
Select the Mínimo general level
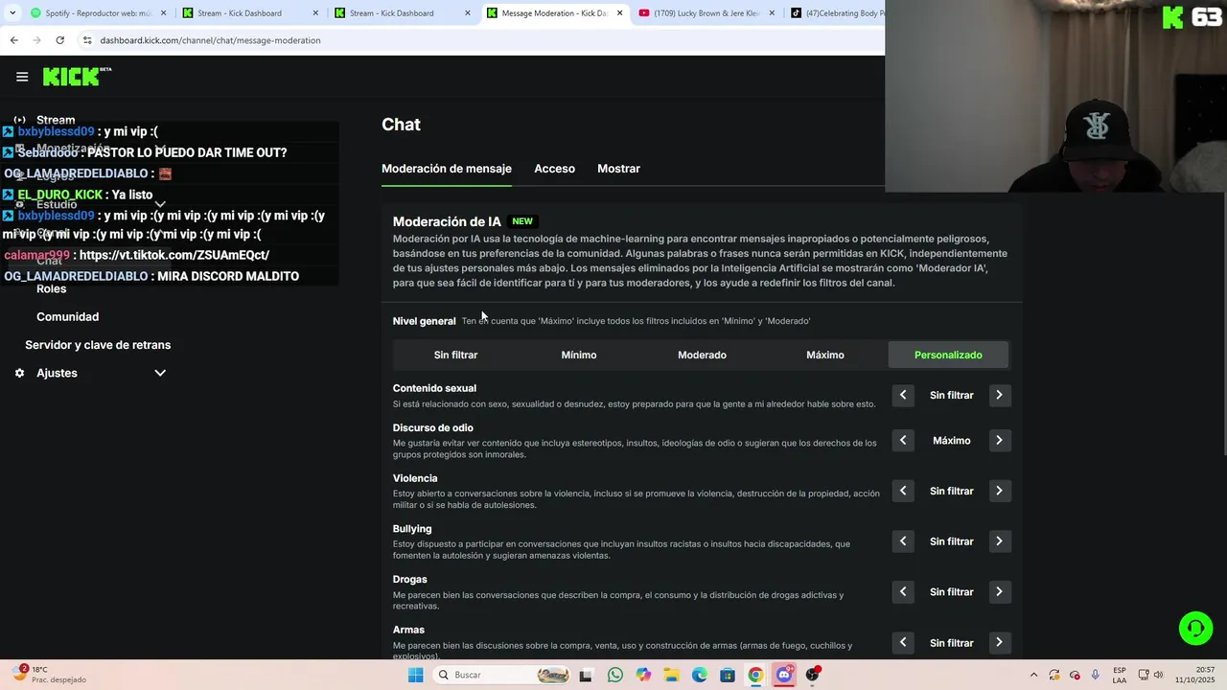coord(579,355)
